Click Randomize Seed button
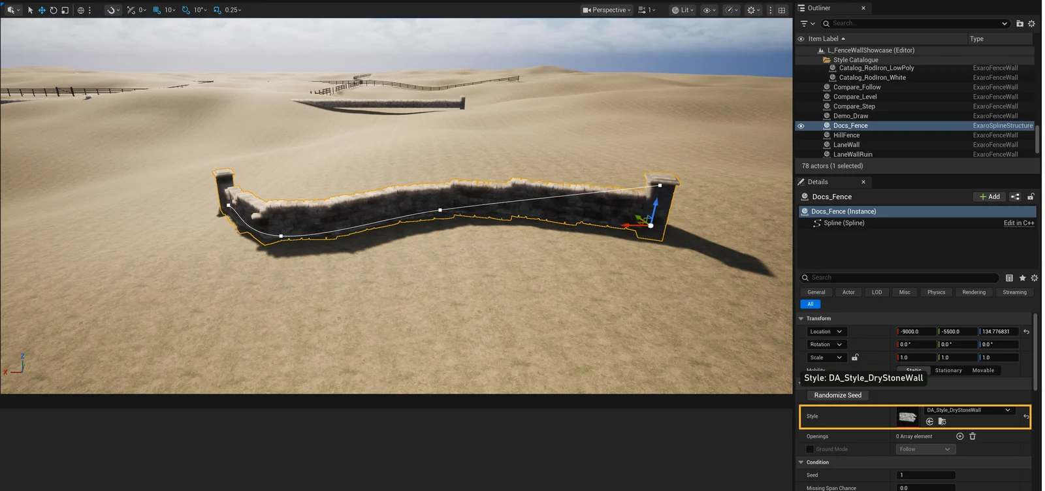 point(837,395)
